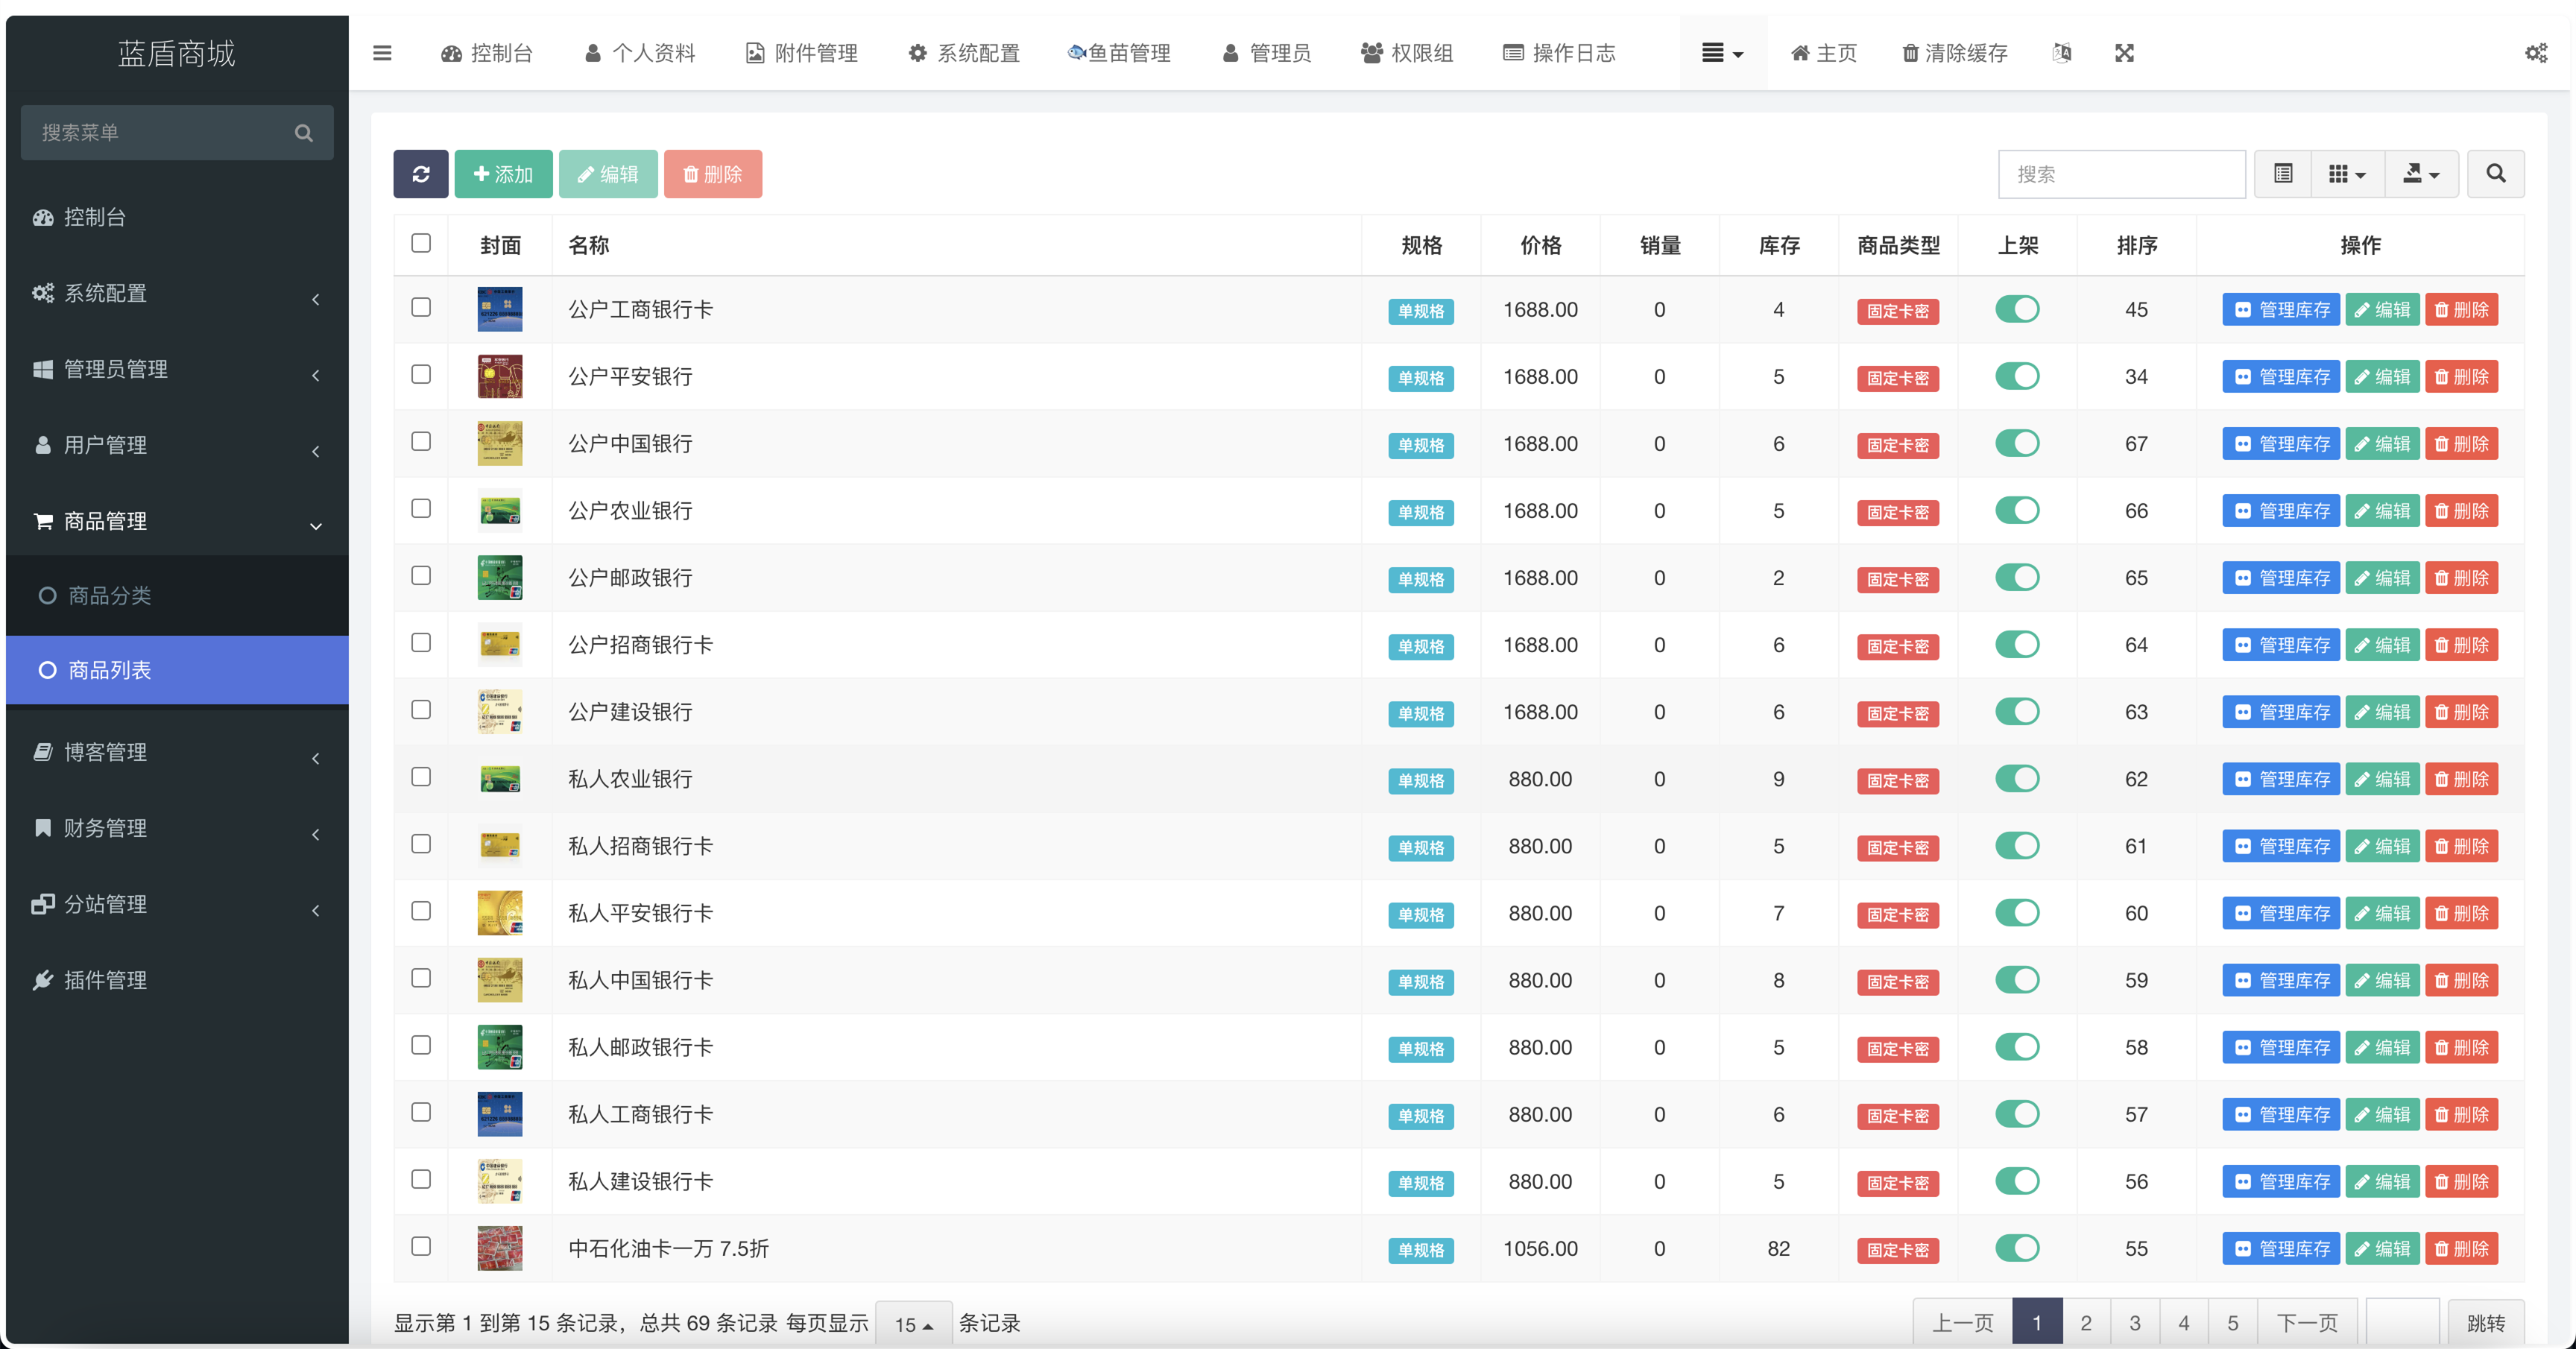Open 商品分类 in the sidebar
Image resolution: width=2576 pixels, height=1349 pixels.
[x=109, y=596]
